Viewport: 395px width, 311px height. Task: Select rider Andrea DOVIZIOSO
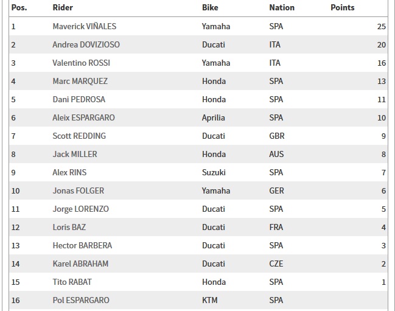86,45
